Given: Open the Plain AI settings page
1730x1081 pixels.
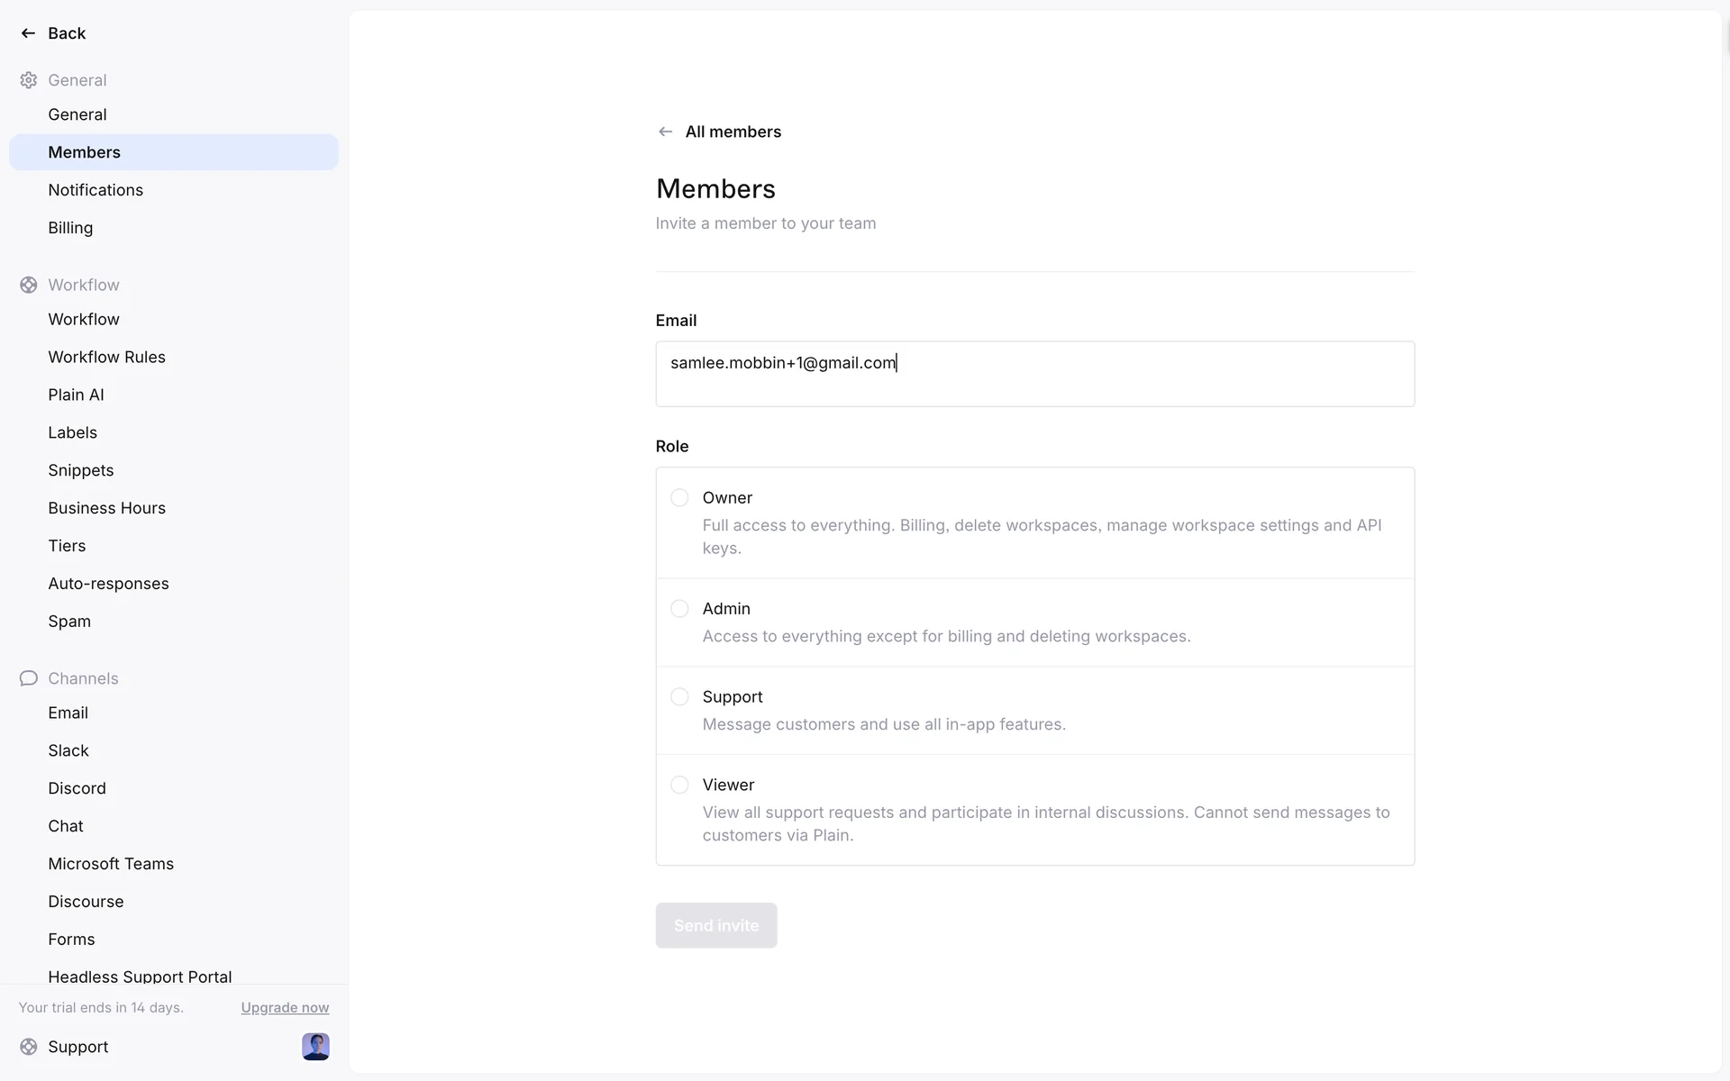Looking at the screenshot, I should tap(76, 395).
